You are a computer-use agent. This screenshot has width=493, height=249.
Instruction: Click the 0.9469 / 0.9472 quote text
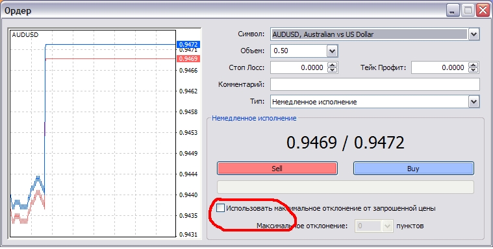pos(345,143)
